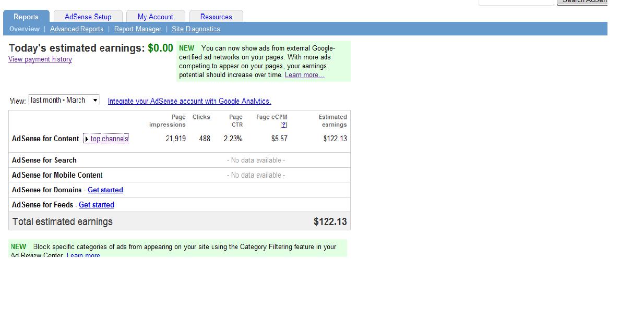Image resolution: width=632 pixels, height=334 pixels.
Task: Switch to the AdSense Setup tab
Action: pyautogui.click(x=88, y=17)
